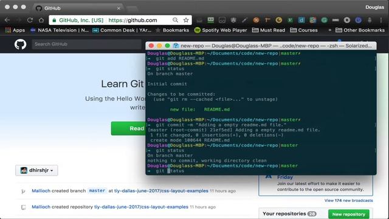
Task: Click the blue d extension icon
Action: (301, 20)
